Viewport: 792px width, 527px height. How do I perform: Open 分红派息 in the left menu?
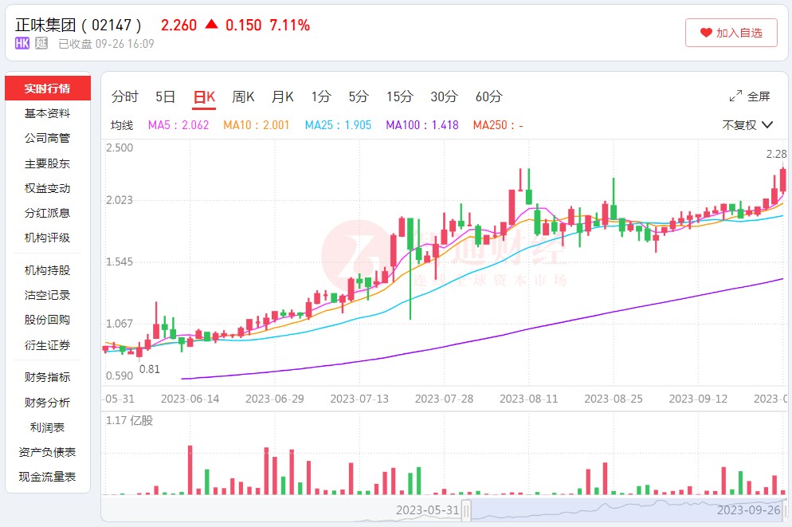point(47,213)
